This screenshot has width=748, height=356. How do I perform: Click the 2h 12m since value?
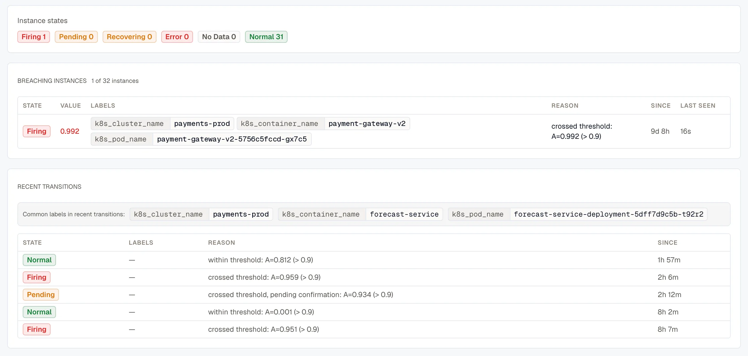click(669, 295)
